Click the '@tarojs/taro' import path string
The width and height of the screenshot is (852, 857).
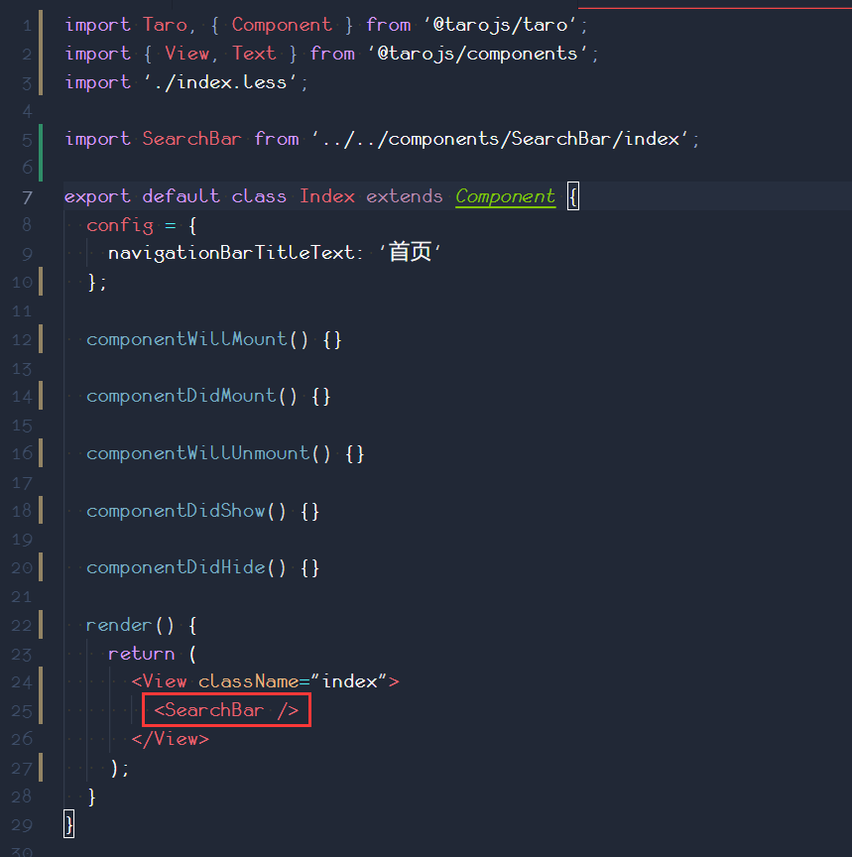click(x=500, y=25)
